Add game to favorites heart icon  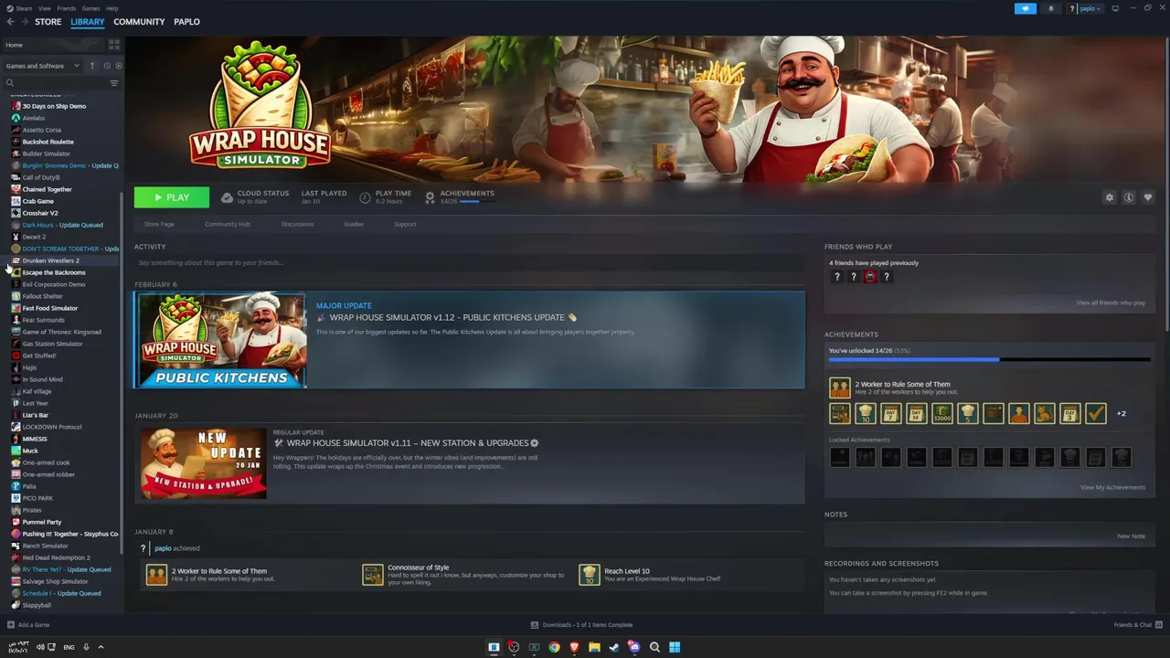pyautogui.click(x=1148, y=197)
